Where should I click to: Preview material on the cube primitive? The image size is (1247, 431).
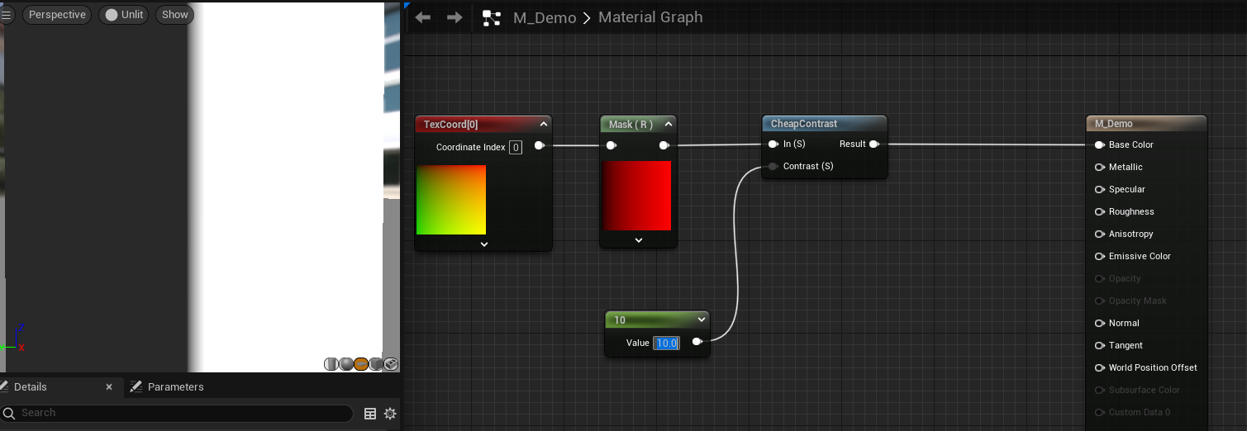point(376,364)
